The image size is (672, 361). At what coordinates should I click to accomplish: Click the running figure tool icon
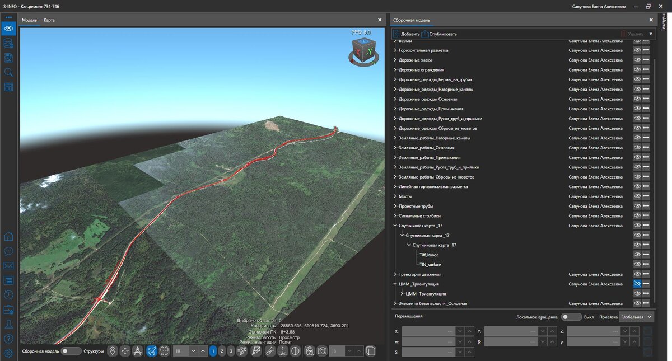point(243,351)
